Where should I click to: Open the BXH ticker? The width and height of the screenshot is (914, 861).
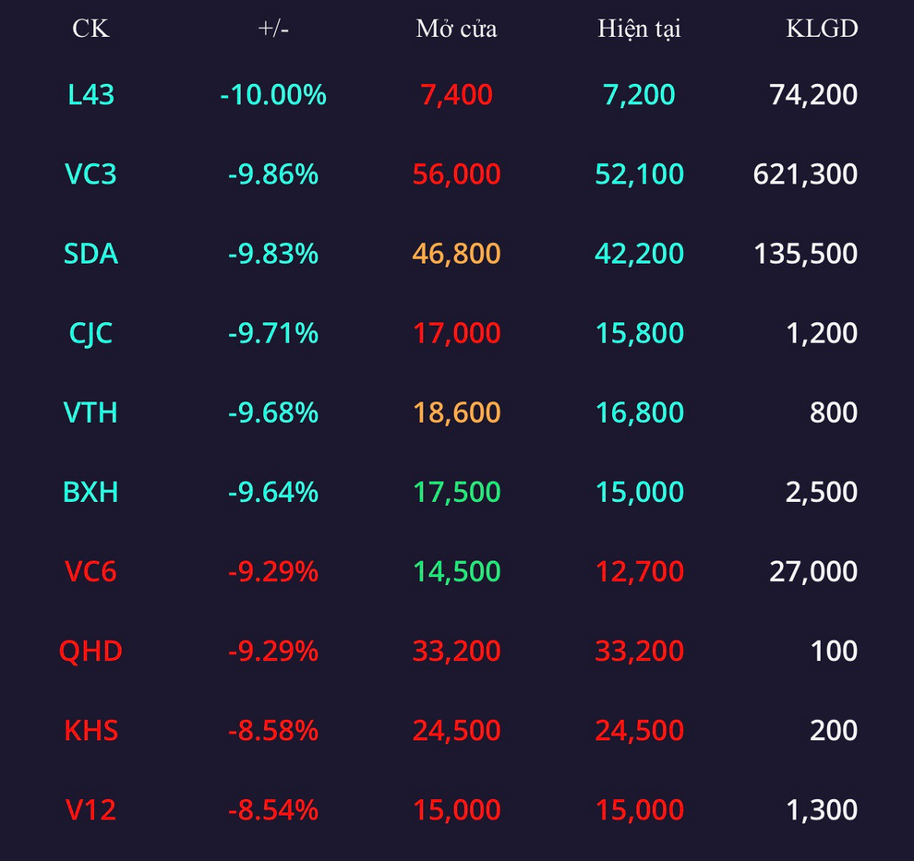(x=90, y=492)
